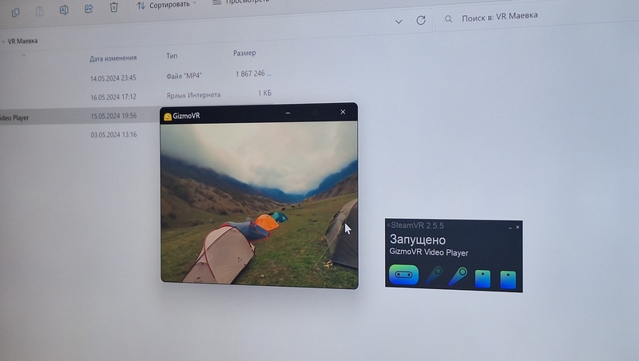Open the Сортировать dropdown
This screenshot has height=361, width=639.
167,6
